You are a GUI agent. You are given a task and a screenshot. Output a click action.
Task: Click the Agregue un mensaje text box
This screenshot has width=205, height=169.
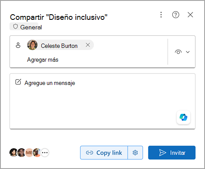pyautogui.click(x=102, y=101)
